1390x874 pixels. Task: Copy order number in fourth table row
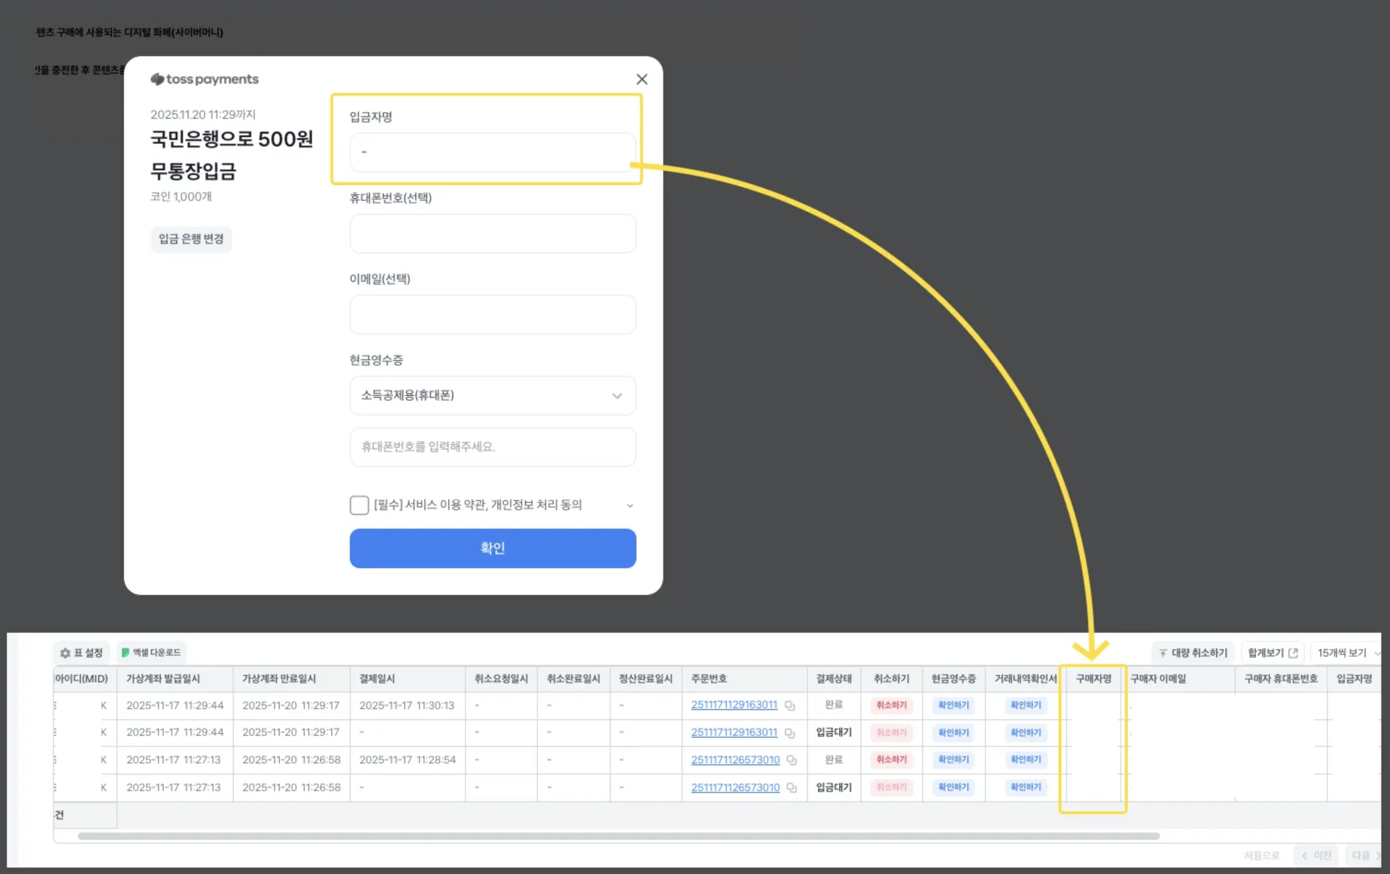click(x=791, y=787)
